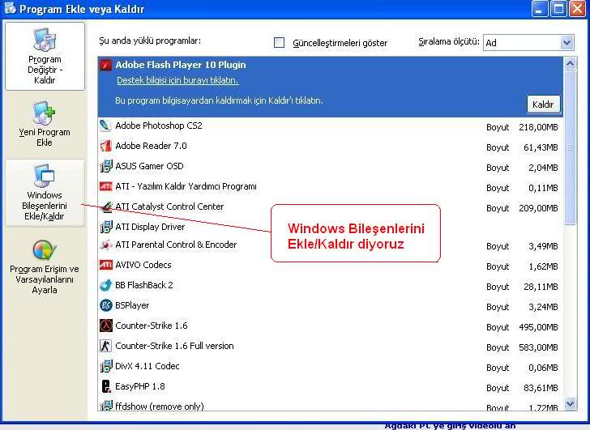
Task: Open Program Değiştir - Kaldır section
Action: (45, 56)
